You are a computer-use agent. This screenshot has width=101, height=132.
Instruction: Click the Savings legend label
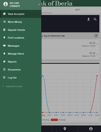pyautogui.click(x=62, y=120)
